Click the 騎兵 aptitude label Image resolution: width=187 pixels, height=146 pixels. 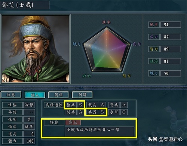click(71, 112)
